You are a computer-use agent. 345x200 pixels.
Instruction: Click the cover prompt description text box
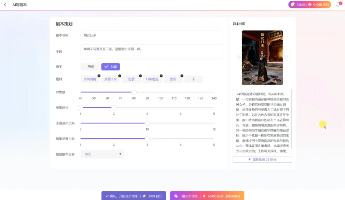262,122
